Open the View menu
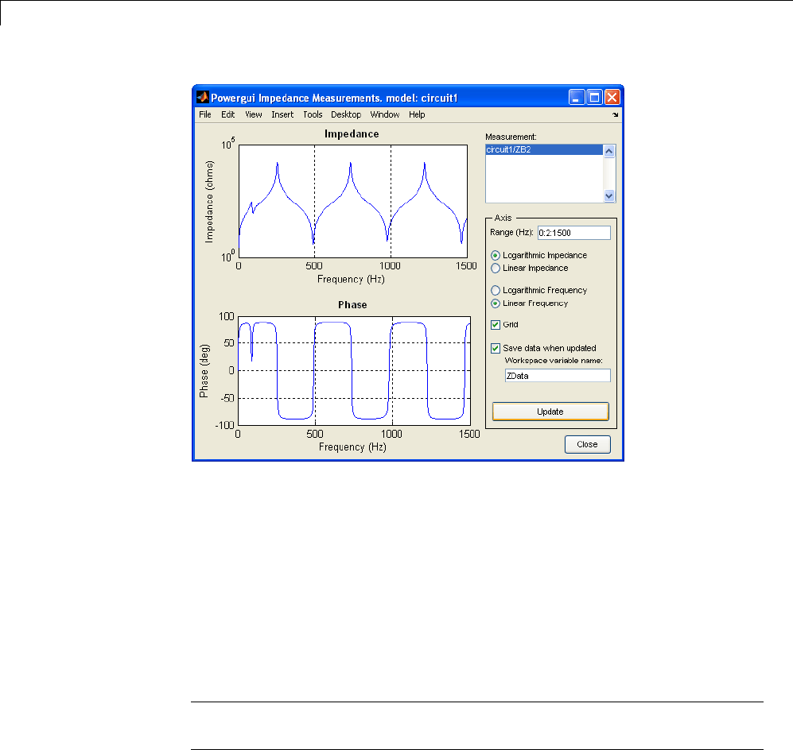Viewport: 793px width, 750px height. tap(254, 114)
